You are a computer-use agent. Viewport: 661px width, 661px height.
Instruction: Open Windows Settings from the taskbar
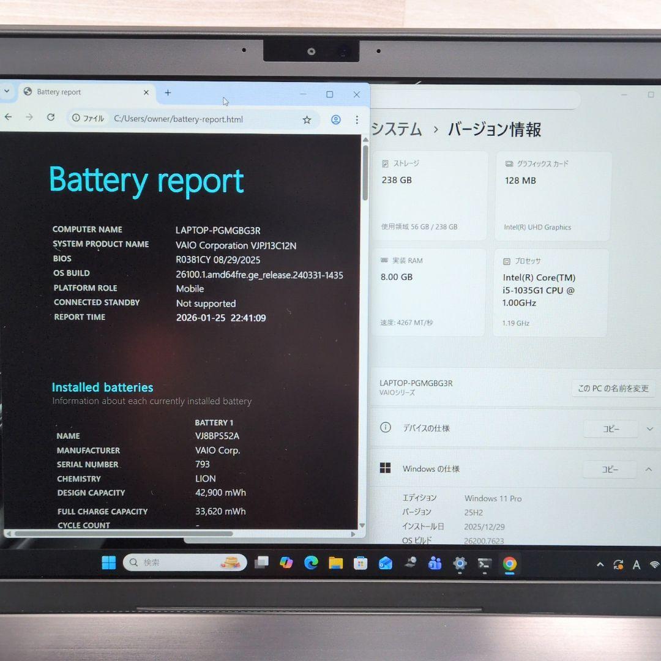(x=460, y=562)
